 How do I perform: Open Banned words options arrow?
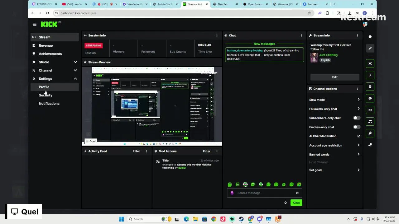point(358,154)
